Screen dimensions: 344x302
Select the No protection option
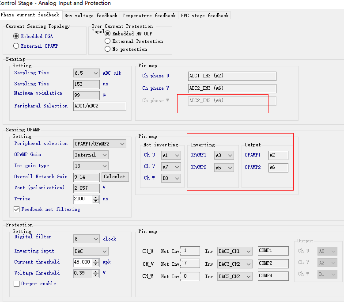click(x=126, y=49)
